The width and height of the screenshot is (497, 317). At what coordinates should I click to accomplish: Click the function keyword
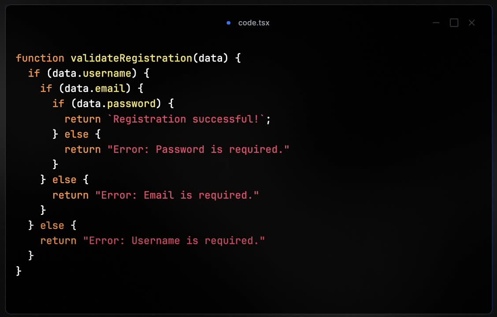click(x=40, y=58)
